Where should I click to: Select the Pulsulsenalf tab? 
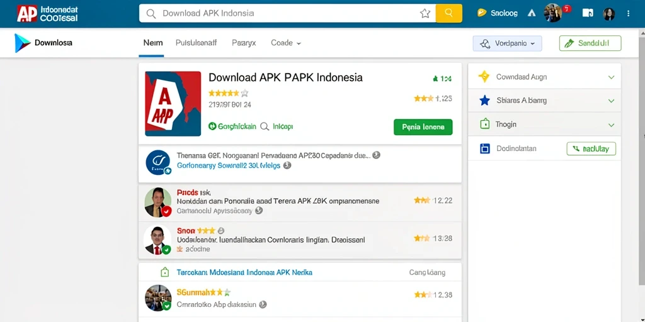click(197, 43)
